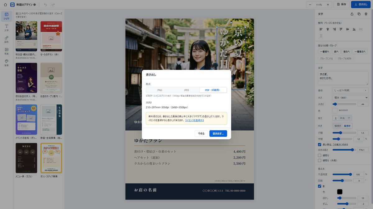373x209 pixels.
Task: Click 書き出す… in the export dialog
Action: pos(218,133)
